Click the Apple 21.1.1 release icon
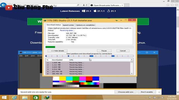179x100 pixels. (x=95, y=11)
